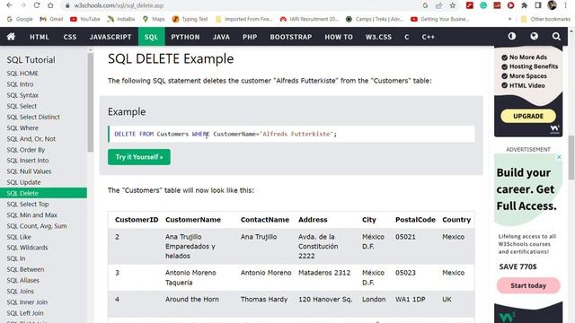The image size is (575, 323).
Task: Click the PostalCode column header
Action: 415,220
